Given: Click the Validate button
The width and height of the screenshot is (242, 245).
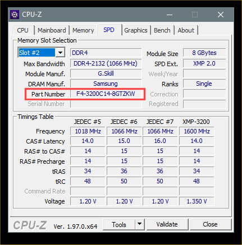Looking at the screenshot, I should click(x=167, y=224).
